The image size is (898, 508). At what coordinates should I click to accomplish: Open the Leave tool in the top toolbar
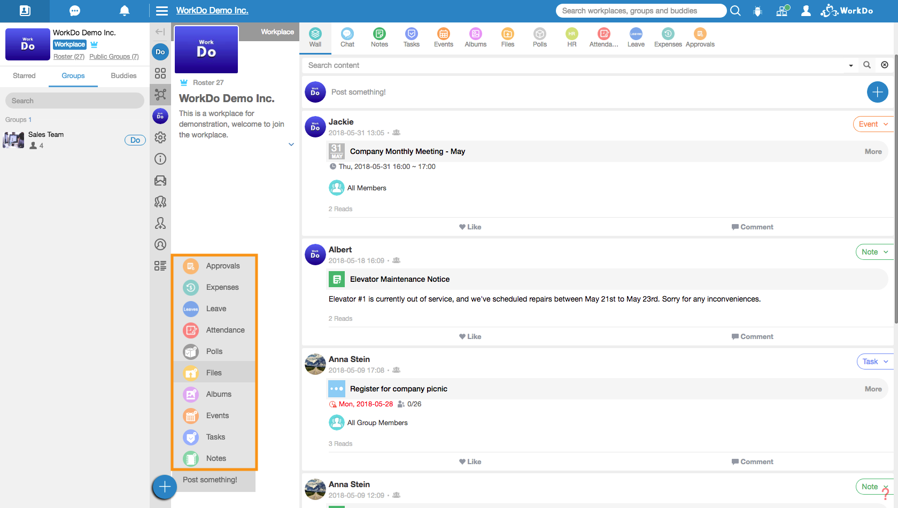(636, 38)
